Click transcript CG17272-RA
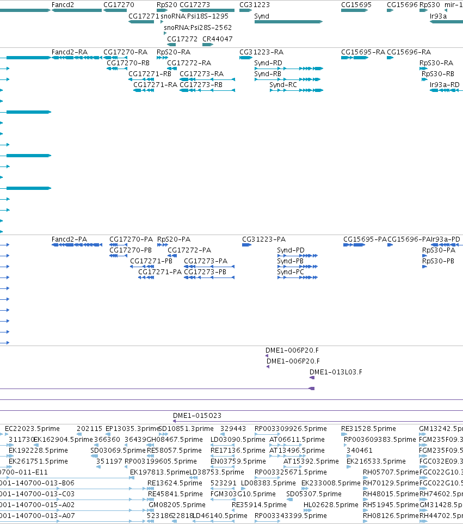Viewport: 463px width, 524px height. (189, 63)
